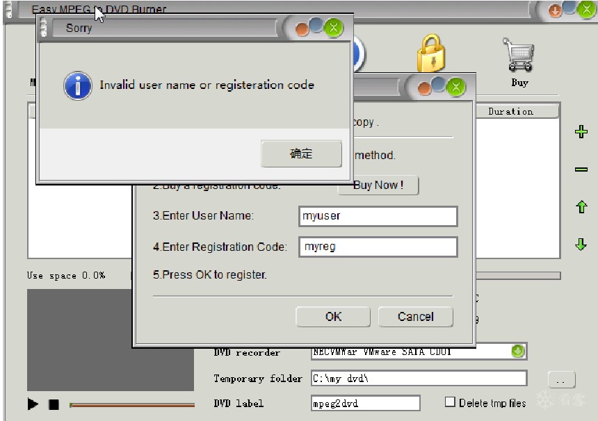Viewport: 598px width, 421px height.
Task: Click the blue button in registration dialog title bar
Action: tap(439, 84)
